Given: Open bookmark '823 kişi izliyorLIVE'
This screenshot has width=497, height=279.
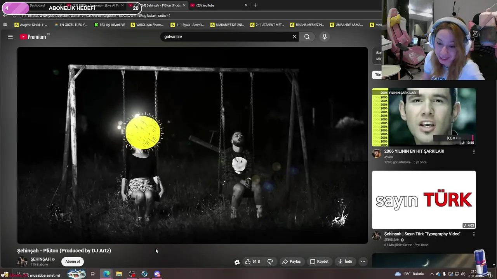Looking at the screenshot, I should pos(109,25).
